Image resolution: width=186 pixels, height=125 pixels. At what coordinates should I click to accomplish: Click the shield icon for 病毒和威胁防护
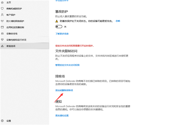pos(2,9)
